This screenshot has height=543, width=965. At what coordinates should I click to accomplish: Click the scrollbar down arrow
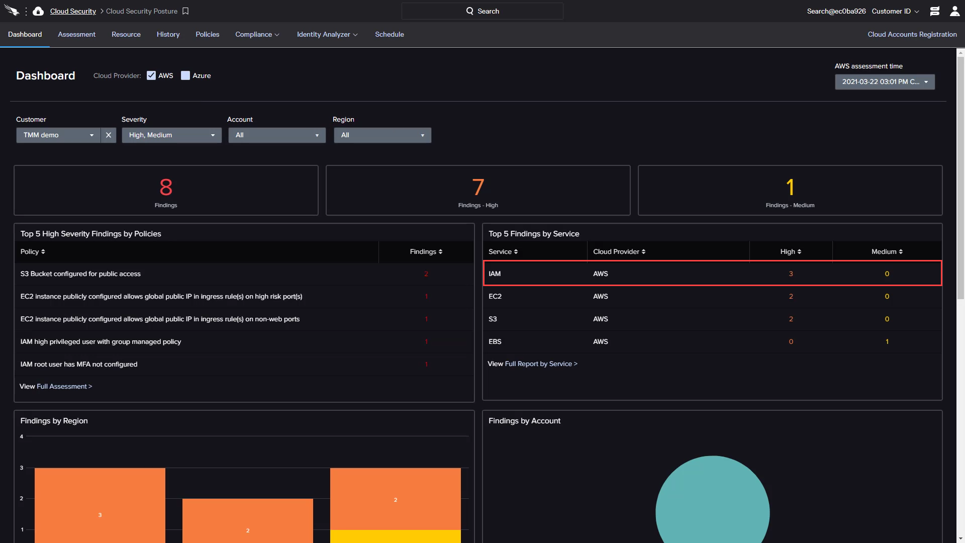(960, 539)
